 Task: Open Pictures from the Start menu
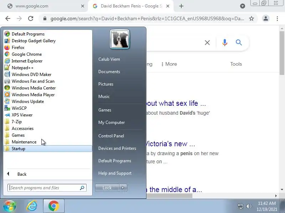106,84
